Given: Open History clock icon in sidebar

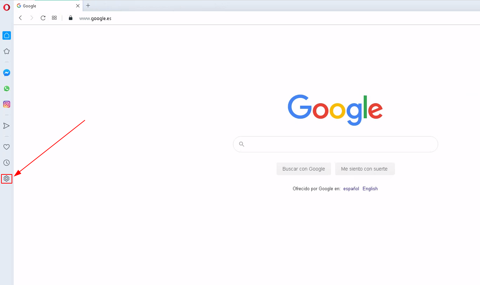Looking at the screenshot, I should [x=6, y=163].
